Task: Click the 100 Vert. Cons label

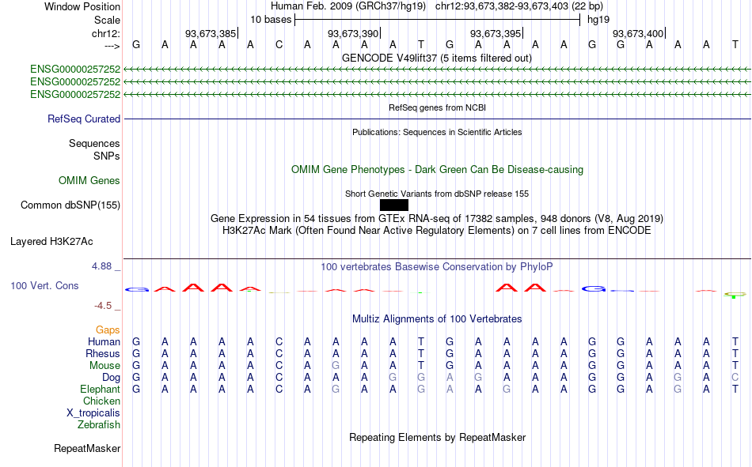Action: coord(44,285)
